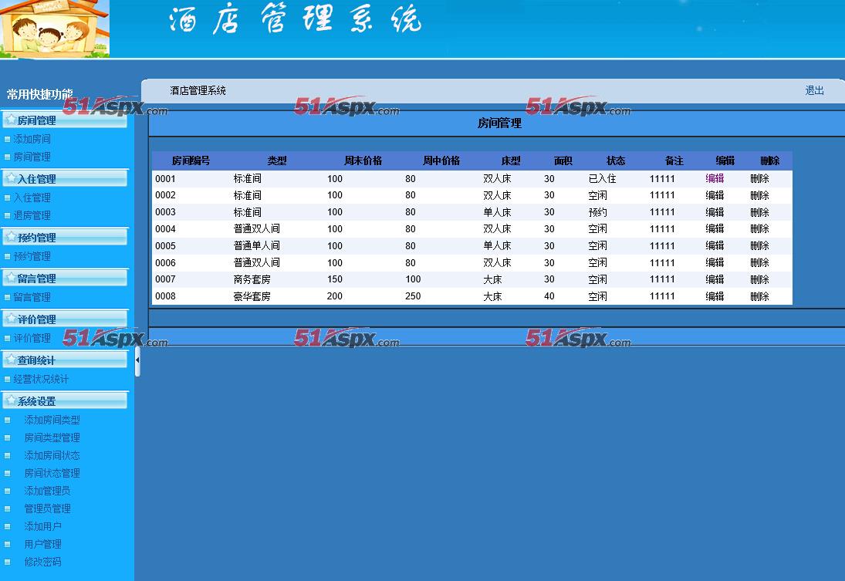The height and width of the screenshot is (581, 845).
Task: Select the 预约 status cell of room 0003
Action: pos(597,212)
